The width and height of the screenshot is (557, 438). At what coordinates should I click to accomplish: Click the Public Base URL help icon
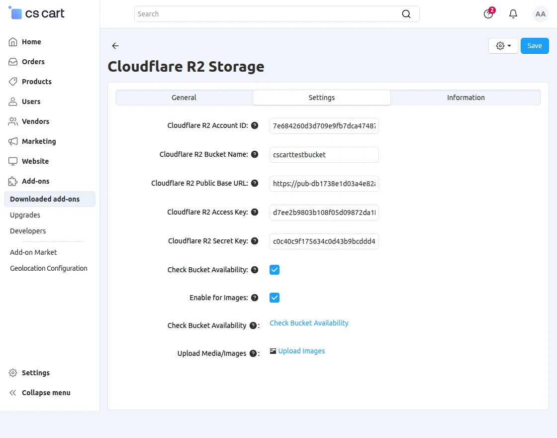[x=255, y=183]
